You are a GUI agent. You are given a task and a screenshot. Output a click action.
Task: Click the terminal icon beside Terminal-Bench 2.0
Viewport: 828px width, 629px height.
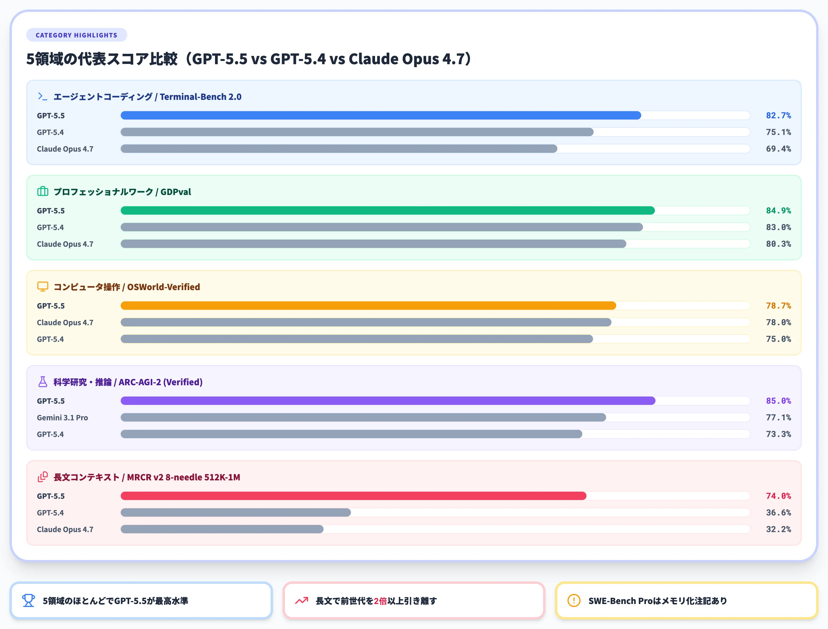[42, 96]
